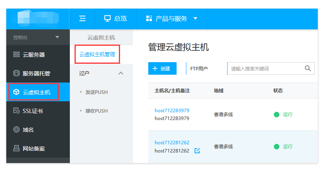Viewport: 328px width, 174px height.
Task: Click the magnifier search icon
Action: tap(308, 68)
